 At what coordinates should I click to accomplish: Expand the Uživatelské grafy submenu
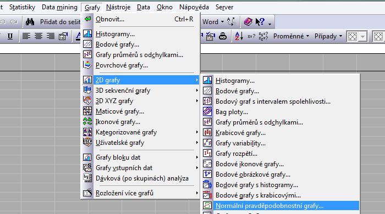[x=197, y=142]
